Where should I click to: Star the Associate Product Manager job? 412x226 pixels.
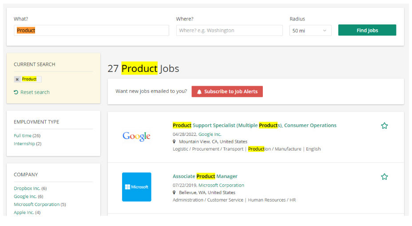384,177
